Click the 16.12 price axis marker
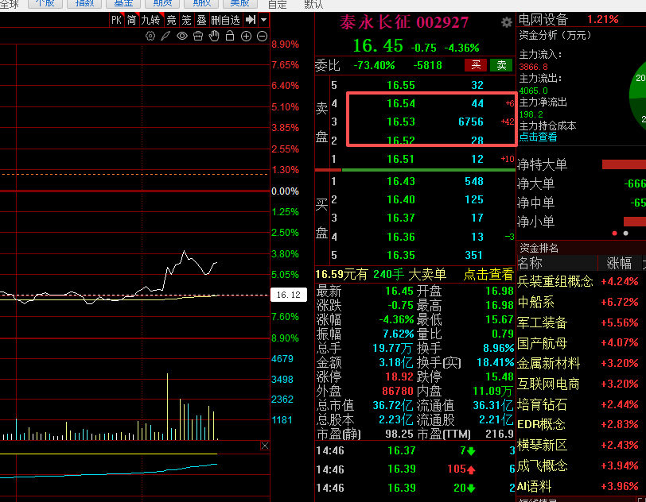Screen dimensions: 646x502 point(288,295)
